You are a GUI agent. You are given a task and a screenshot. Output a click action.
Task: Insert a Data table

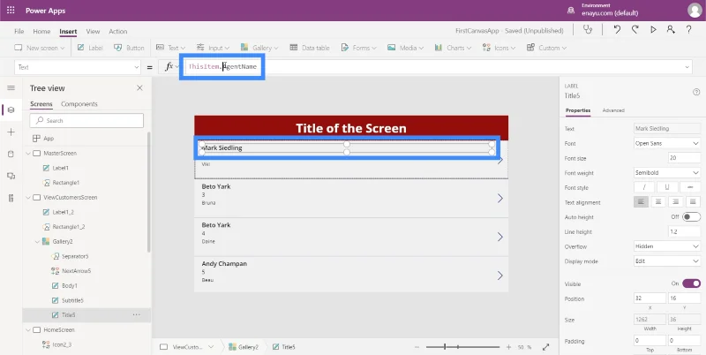(310, 48)
